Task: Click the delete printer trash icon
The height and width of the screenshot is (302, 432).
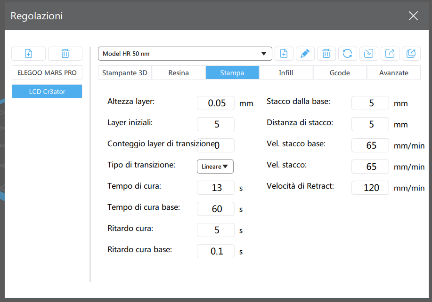Action: 65,54
